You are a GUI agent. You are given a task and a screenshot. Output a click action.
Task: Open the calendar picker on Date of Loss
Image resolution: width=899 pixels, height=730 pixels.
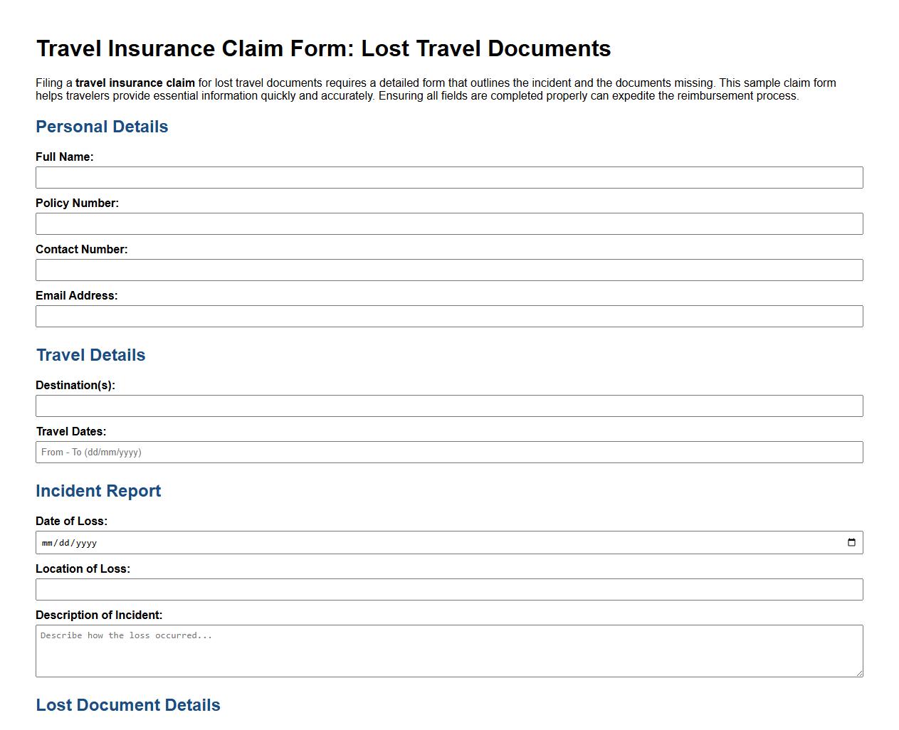852,542
